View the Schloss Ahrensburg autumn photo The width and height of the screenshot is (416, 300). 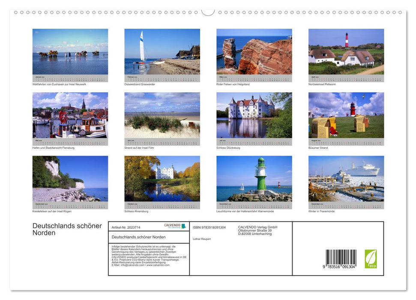tap(162, 180)
